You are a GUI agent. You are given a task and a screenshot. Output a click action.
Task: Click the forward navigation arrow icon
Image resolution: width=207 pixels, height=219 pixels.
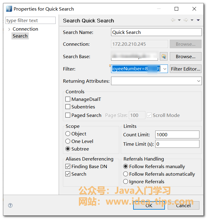tap(186, 20)
